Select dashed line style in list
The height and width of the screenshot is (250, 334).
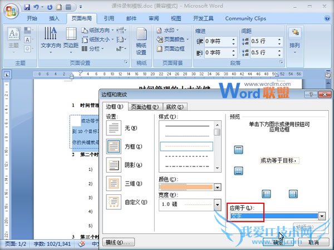(x=187, y=156)
